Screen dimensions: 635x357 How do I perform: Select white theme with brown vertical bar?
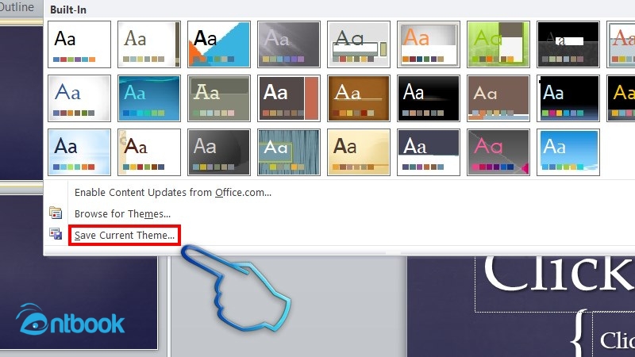149,44
